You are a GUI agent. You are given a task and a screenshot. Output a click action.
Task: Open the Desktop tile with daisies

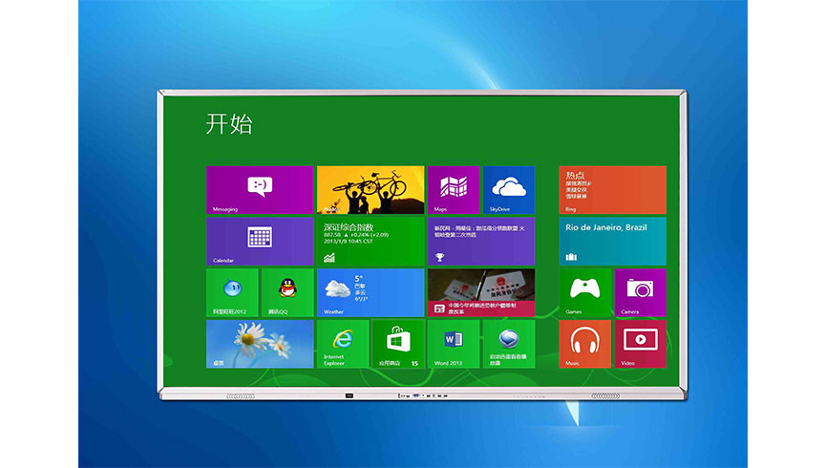260,344
